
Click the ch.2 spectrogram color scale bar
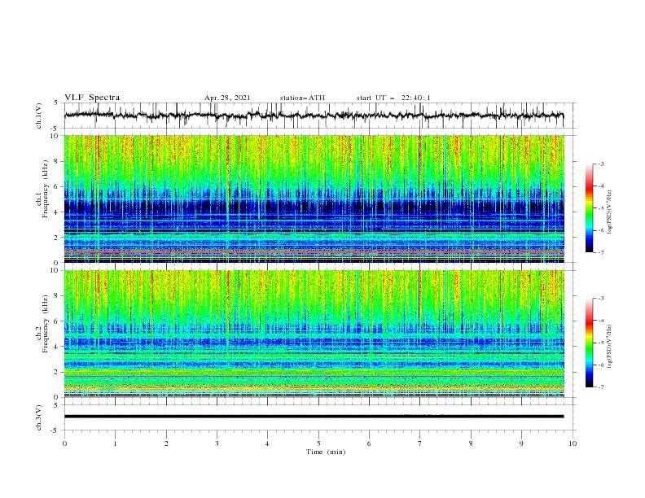tap(589, 343)
